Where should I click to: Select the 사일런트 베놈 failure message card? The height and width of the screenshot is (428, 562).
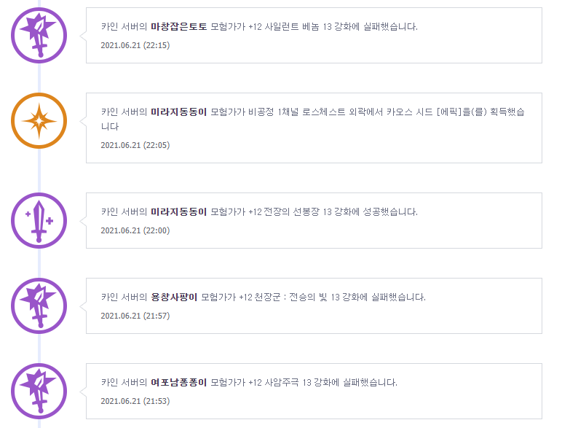[314, 35]
